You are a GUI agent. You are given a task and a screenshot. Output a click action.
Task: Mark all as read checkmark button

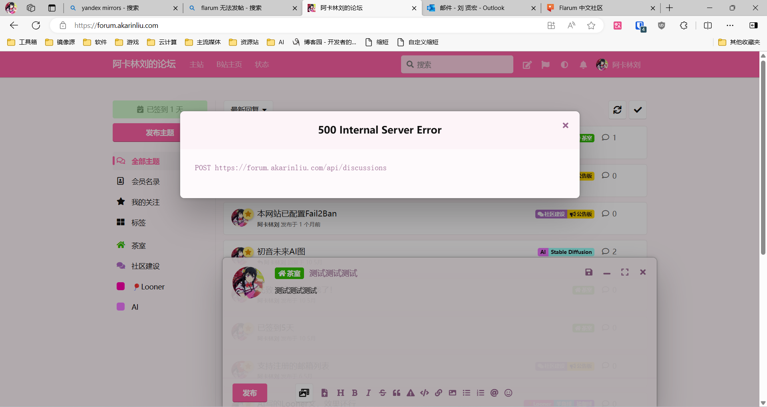tap(638, 110)
